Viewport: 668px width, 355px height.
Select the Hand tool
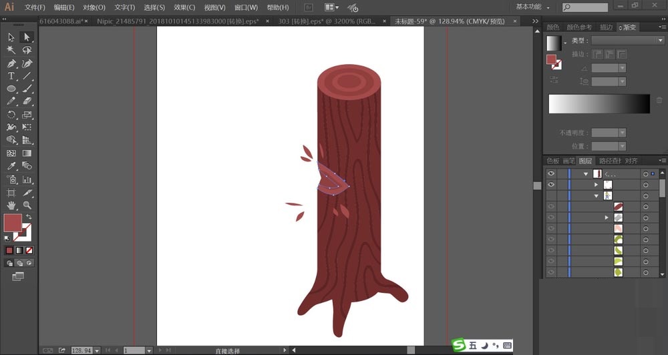11,205
